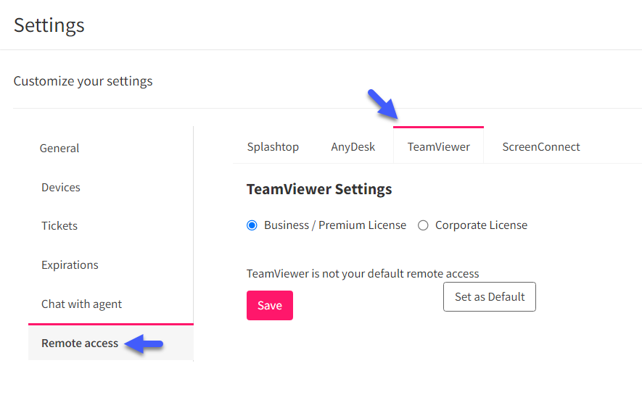Click the Customize your settings subtitle
Image resolution: width=642 pixels, height=400 pixels.
(83, 81)
